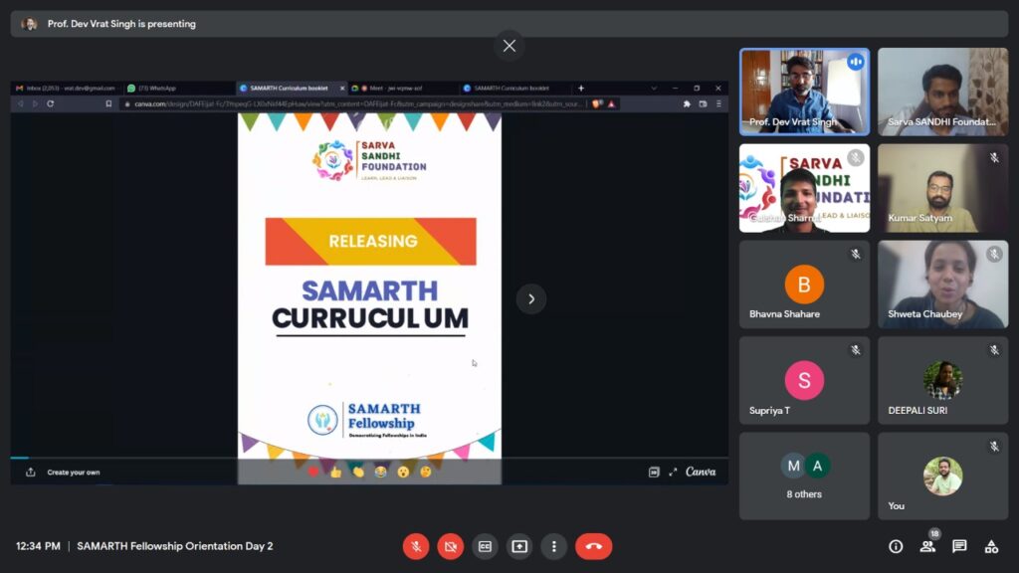Click the Present now screen share button
The image size is (1019, 573).
pyautogui.click(x=519, y=546)
